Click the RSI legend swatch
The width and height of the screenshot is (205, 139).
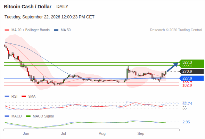point(7,97)
